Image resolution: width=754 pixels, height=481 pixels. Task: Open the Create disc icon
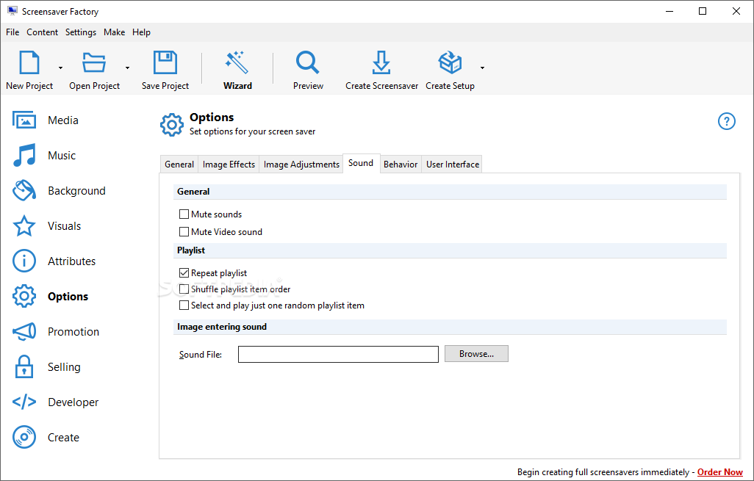pyautogui.click(x=24, y=437)
